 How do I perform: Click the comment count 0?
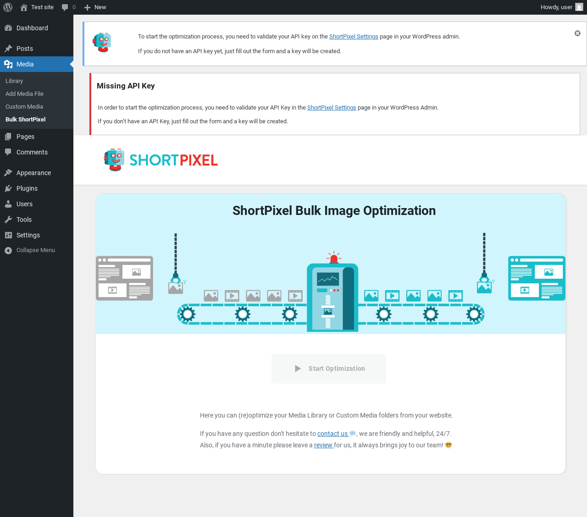tap(74, 7)
